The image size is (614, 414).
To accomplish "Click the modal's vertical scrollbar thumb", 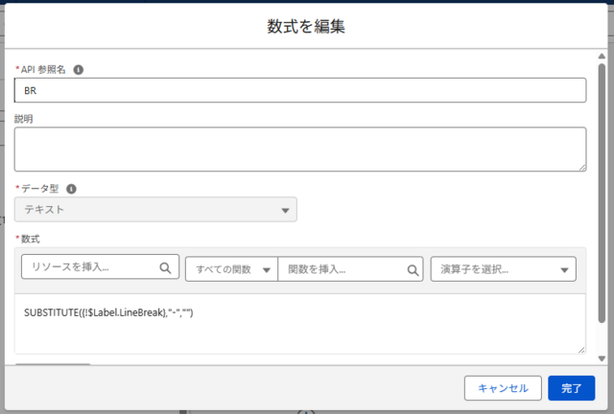I will [x=602, y=192].
